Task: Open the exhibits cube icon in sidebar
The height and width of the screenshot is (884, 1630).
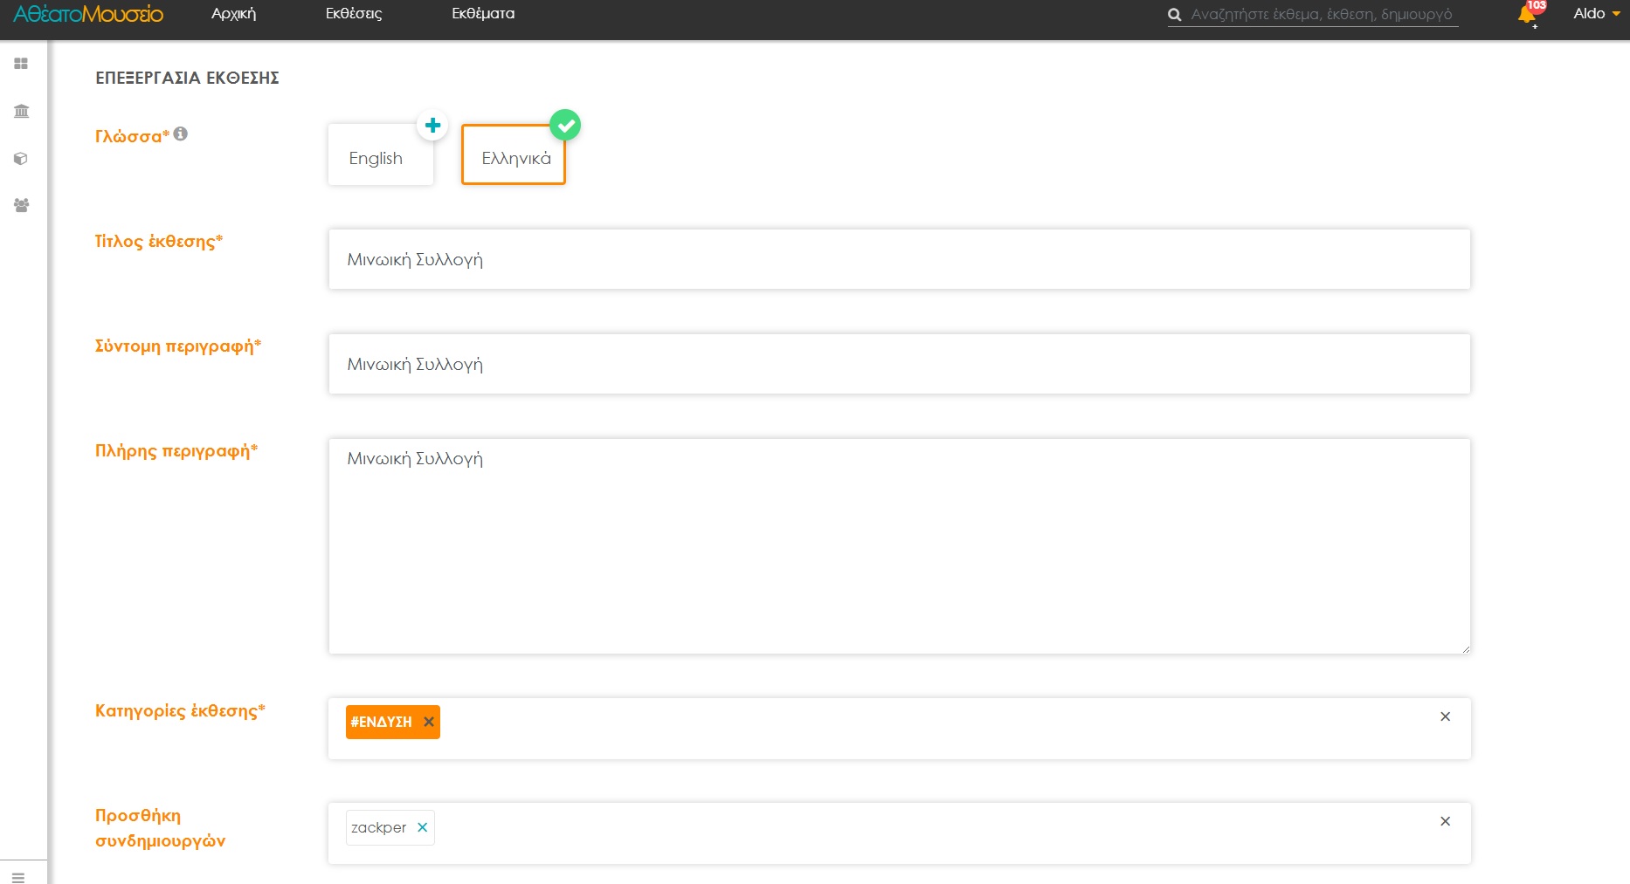Action: click(x=21, y=159)
